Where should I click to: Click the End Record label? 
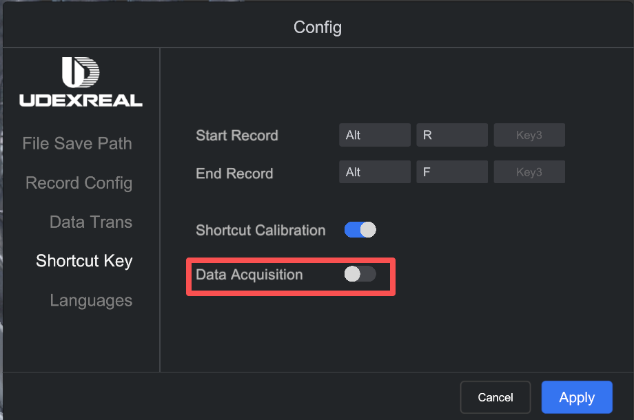click(x=234, y=174)
